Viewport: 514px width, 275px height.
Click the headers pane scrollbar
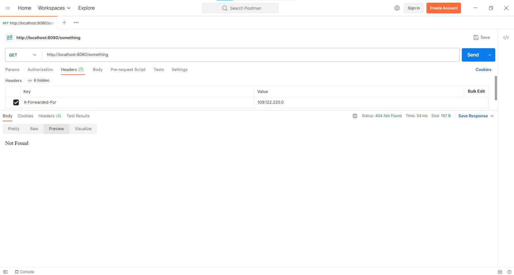pos(496,88)
